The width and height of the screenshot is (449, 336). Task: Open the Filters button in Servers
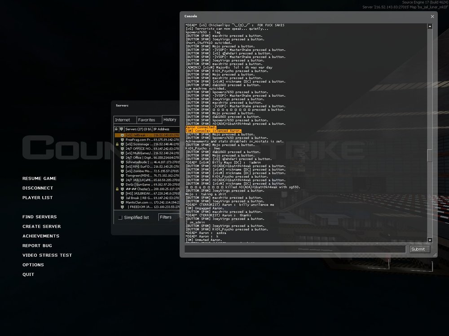(x=169, y=217)
